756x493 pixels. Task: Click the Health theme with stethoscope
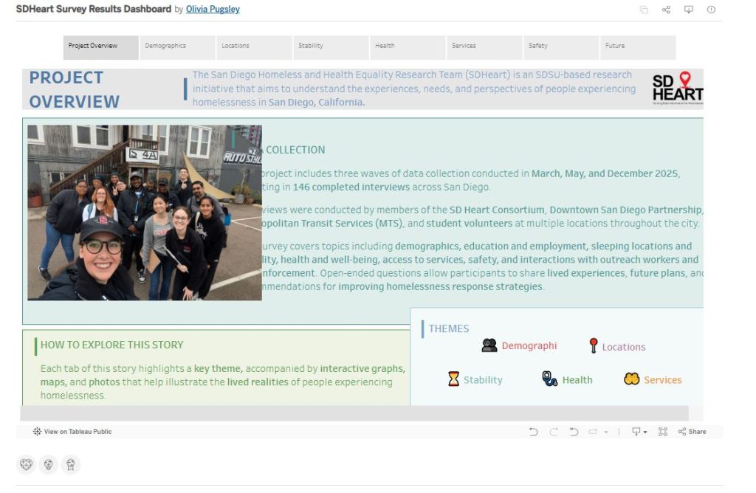567,380
